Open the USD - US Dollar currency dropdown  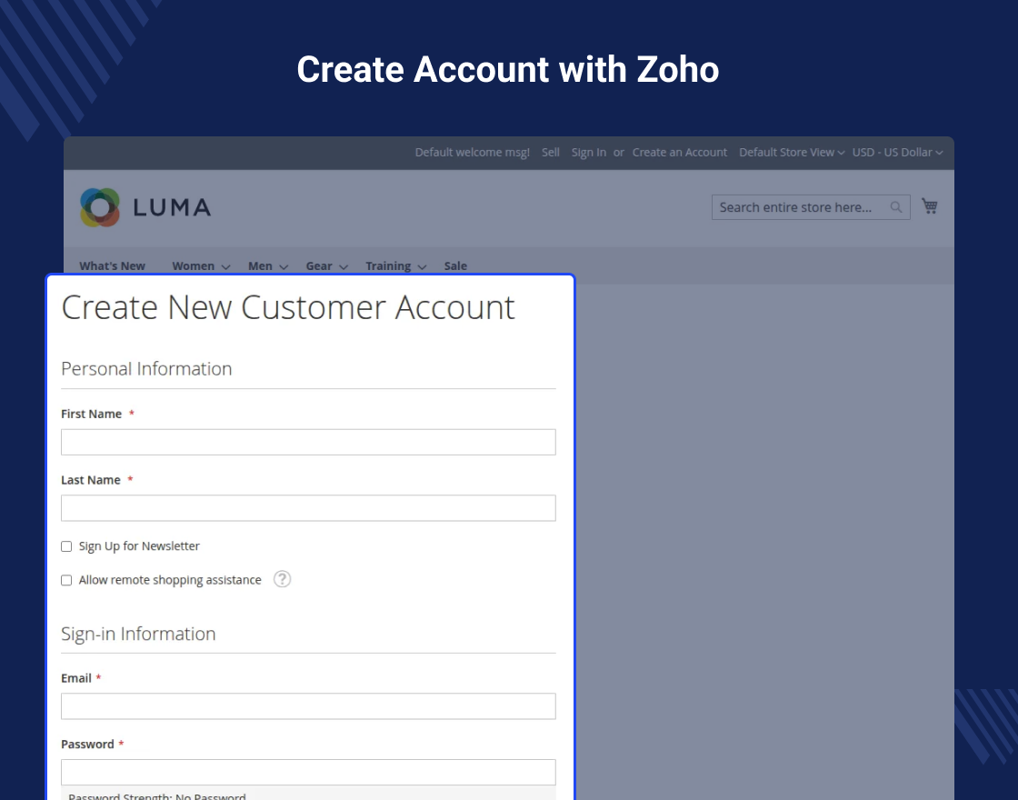point(897,152)
